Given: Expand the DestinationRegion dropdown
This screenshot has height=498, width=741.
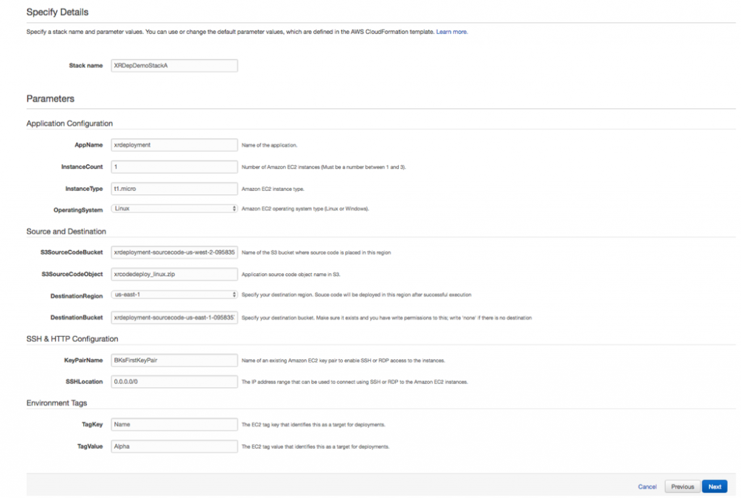Looking at the screenshot, I should 174,295.
